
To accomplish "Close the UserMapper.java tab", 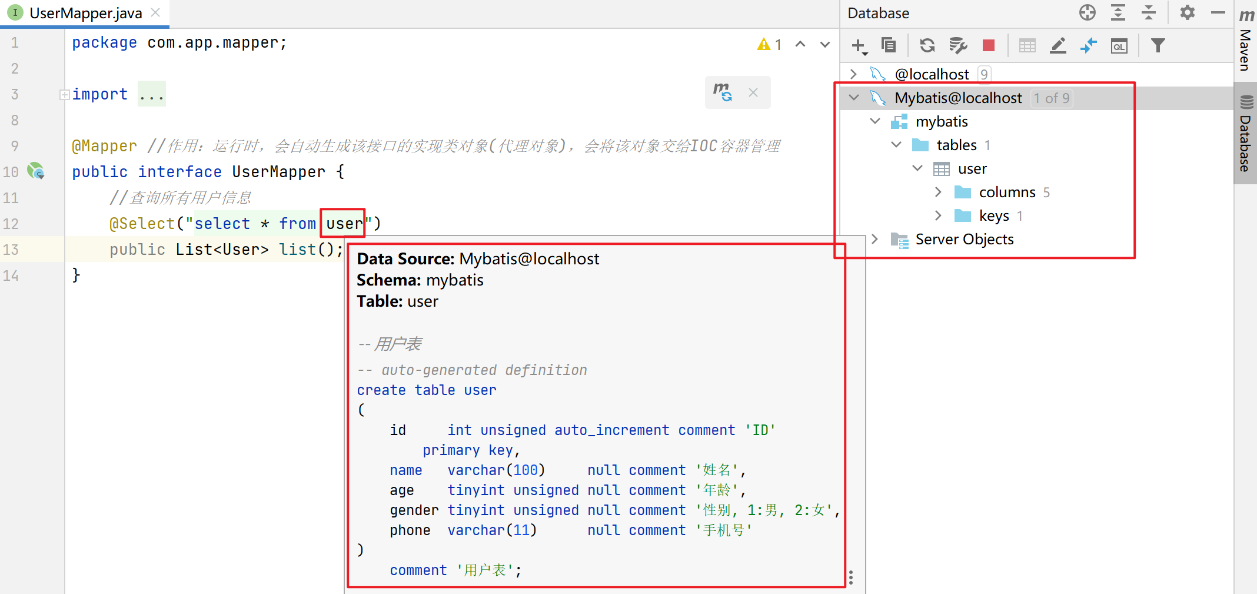I will pos(155,12).
